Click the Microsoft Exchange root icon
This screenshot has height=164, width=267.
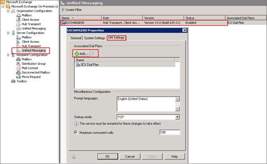(3, 2)
